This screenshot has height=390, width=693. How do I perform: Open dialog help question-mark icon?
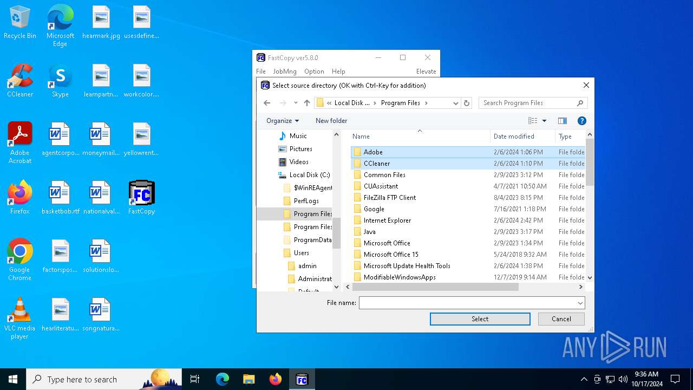click(x=582, y=121)
